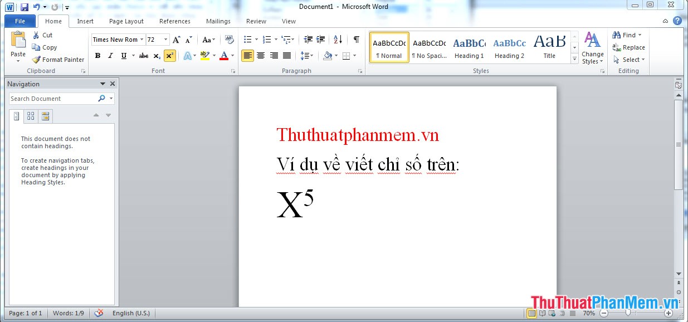Apply italic formatting
Image resolution: width=688 pixels, height=322 pixels.
tap(109, 56)
